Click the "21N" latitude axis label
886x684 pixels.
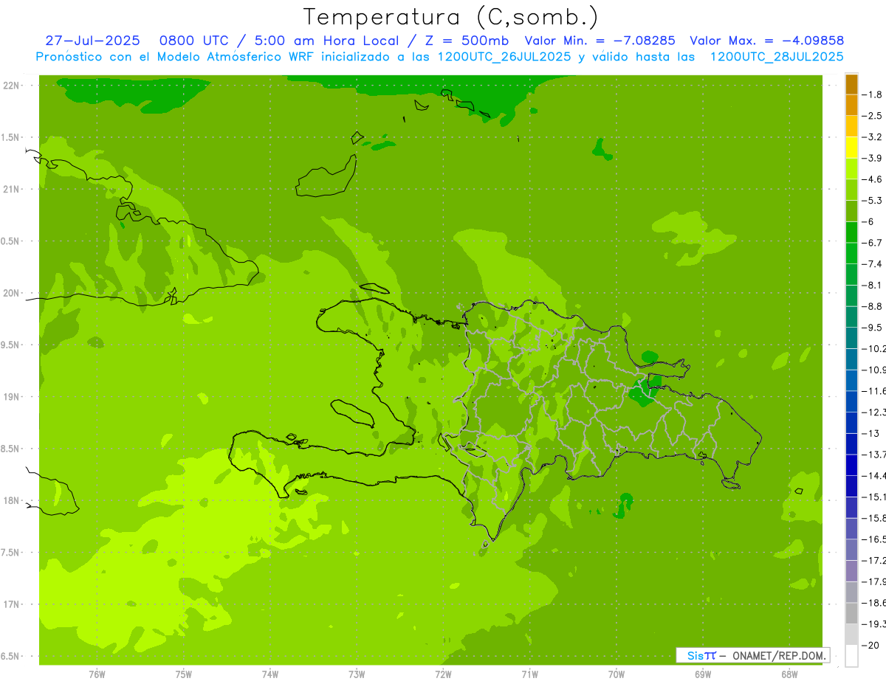11,189
